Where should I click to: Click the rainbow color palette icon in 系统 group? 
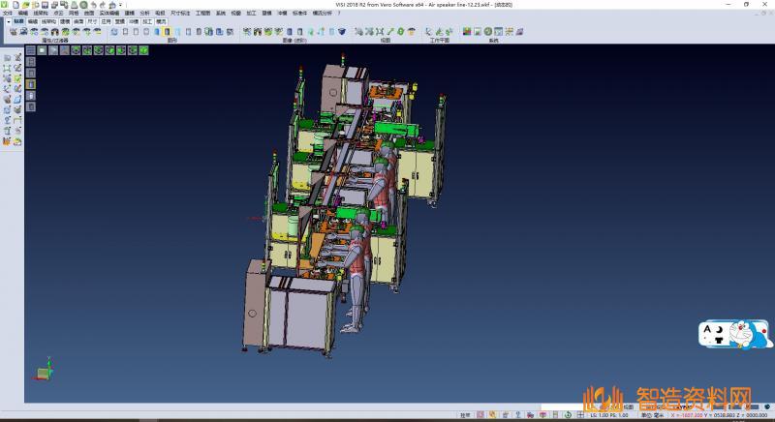click(467, 32)
